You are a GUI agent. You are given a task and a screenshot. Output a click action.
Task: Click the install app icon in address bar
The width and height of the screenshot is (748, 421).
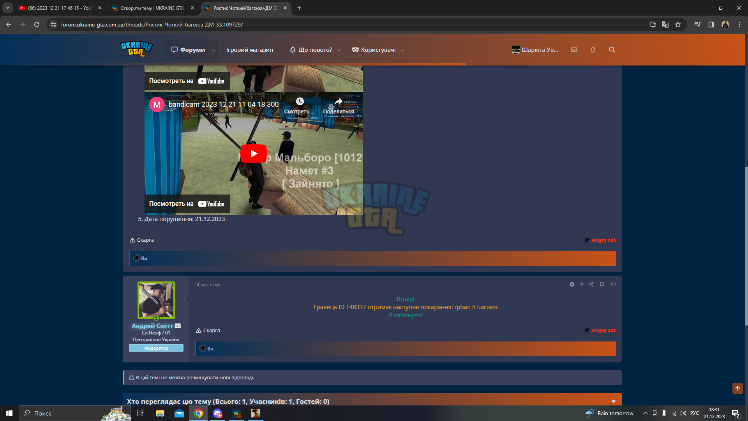[x=653, y=25]
